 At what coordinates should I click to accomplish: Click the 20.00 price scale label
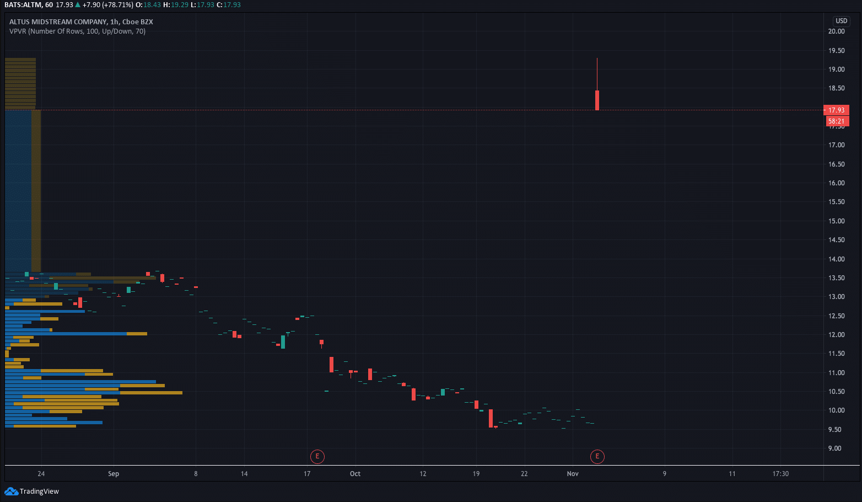pyautogui.click(x=836, y=31)
